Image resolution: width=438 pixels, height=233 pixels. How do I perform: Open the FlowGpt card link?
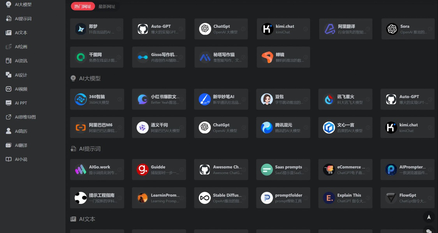pos(408,198)
